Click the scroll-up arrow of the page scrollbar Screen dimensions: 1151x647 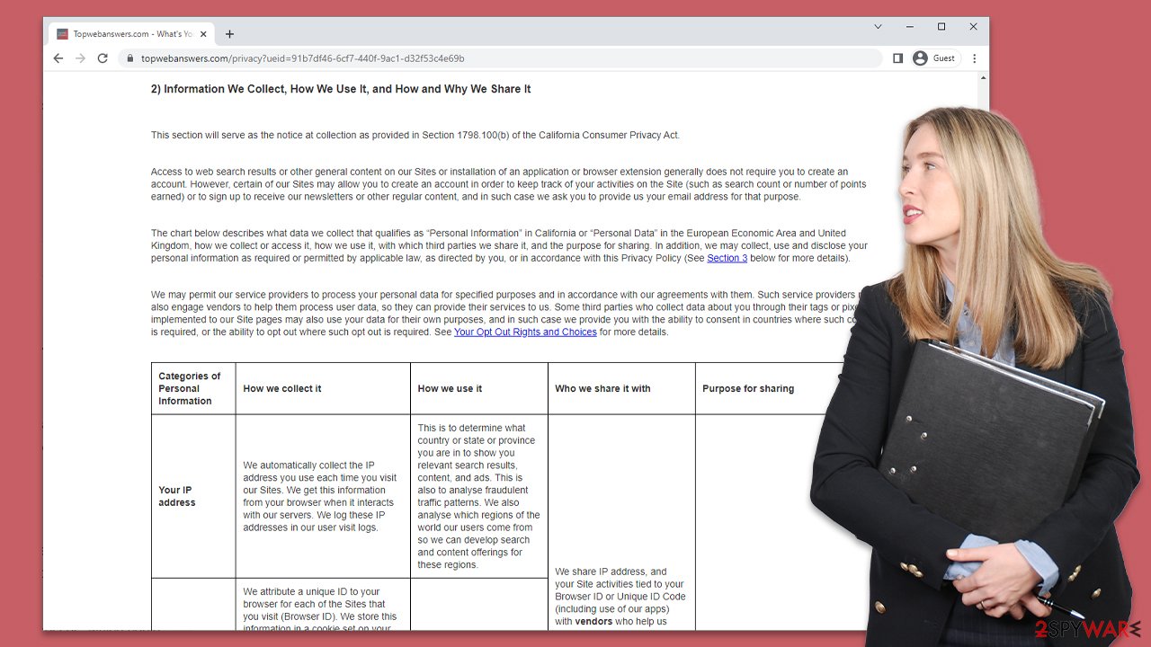pos(982,78)
